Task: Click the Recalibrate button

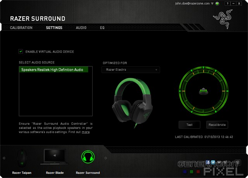Action: pyautogui.click(x=217, y=125)
